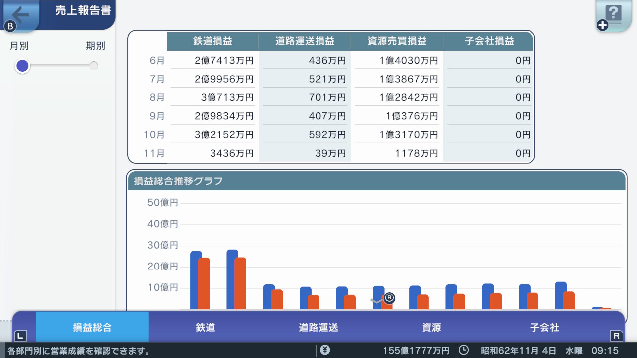Screen dimensions: 637x358
Task: Open the help manual icon
Action: tap(614, 15)
